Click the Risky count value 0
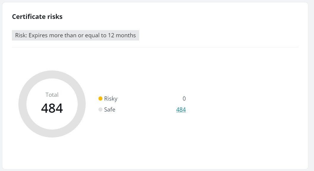314x171 pixels. click(x=184, y=99)
